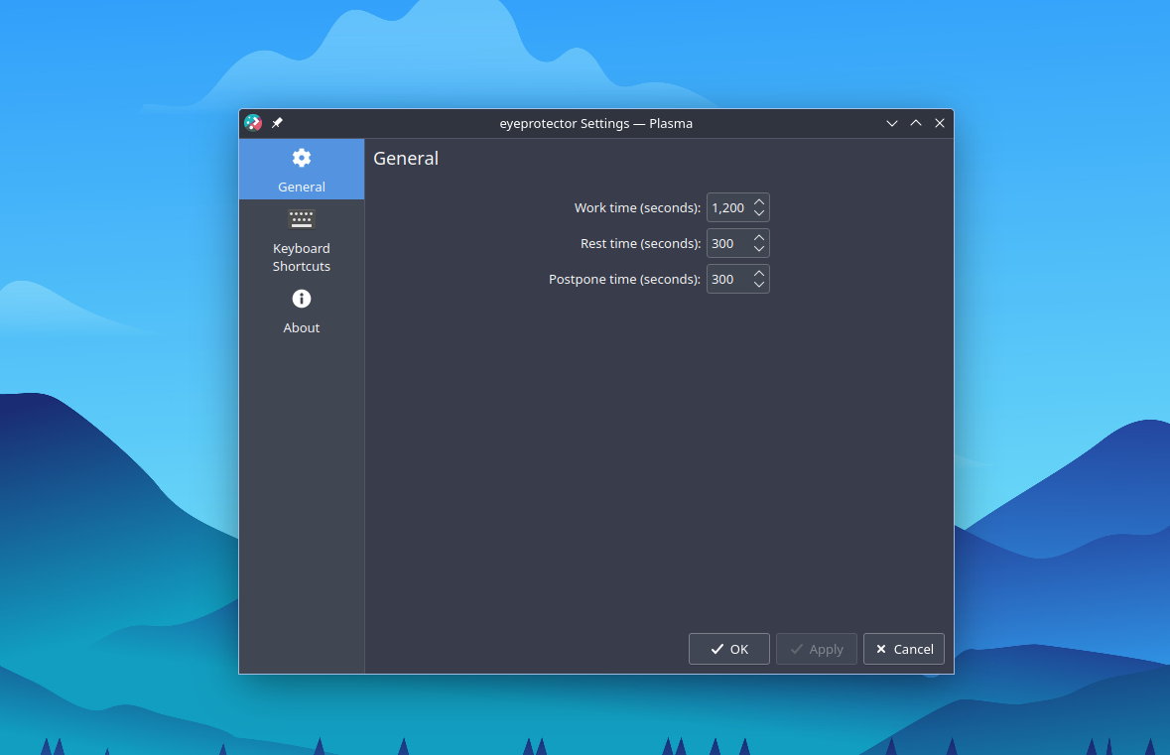Screen dimensions: 1170x755
Task: Click the Work time (seconds) label
Action: click(x=637, y=207)
